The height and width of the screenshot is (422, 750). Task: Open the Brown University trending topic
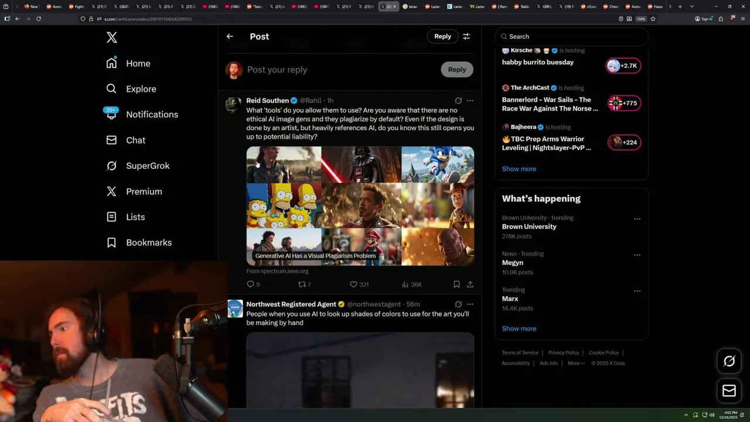click(529, 227)
